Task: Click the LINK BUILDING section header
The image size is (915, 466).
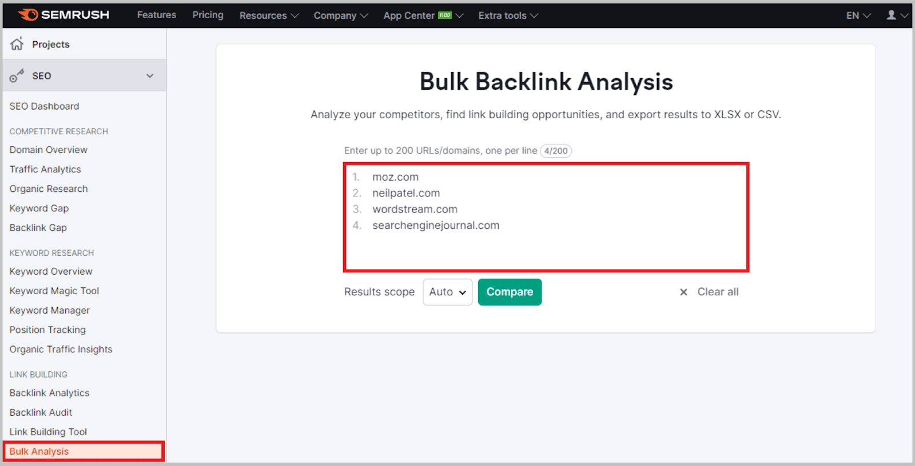Action: click(x=38, y=375)
